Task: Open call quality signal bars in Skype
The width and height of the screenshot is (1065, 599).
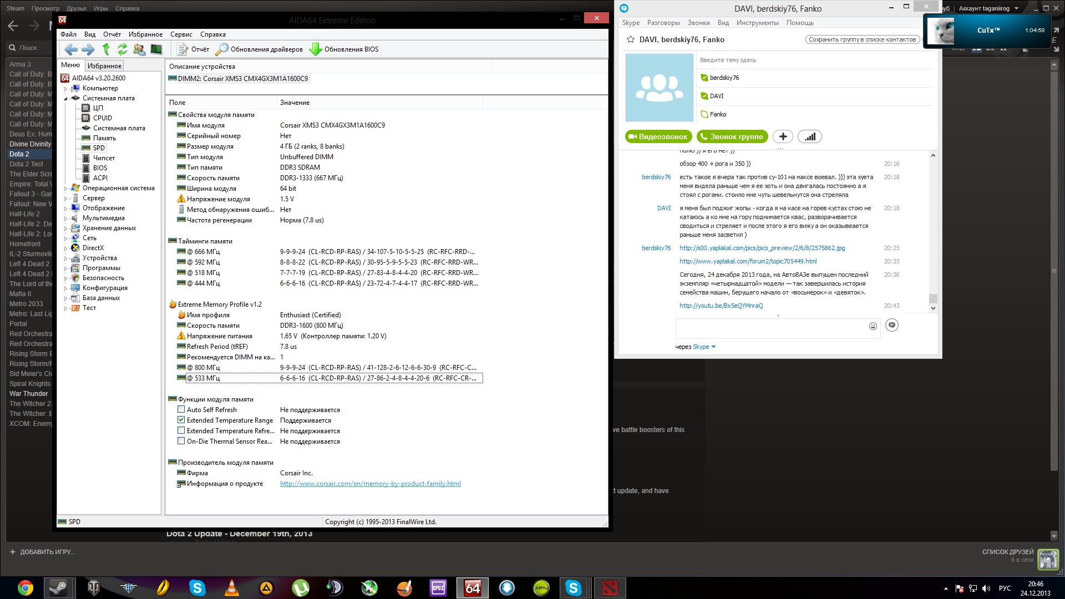Action: 810,137
